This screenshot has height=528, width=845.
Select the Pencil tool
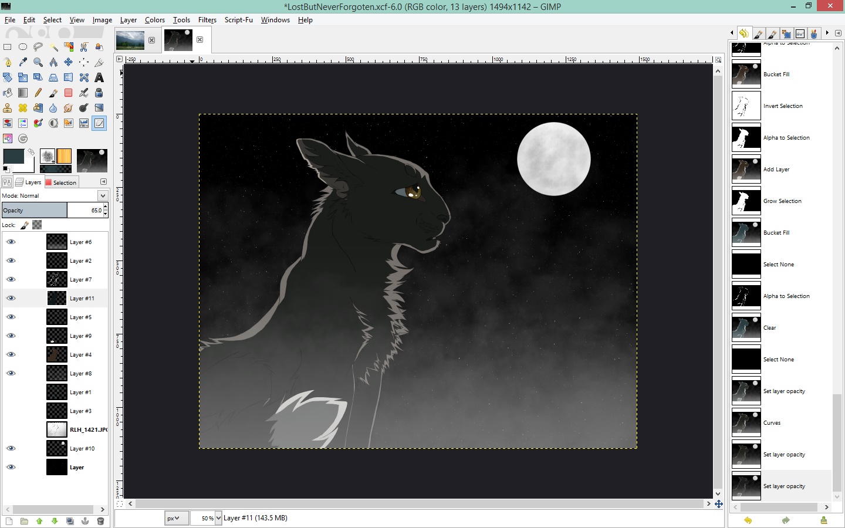(x=38, y=92)
